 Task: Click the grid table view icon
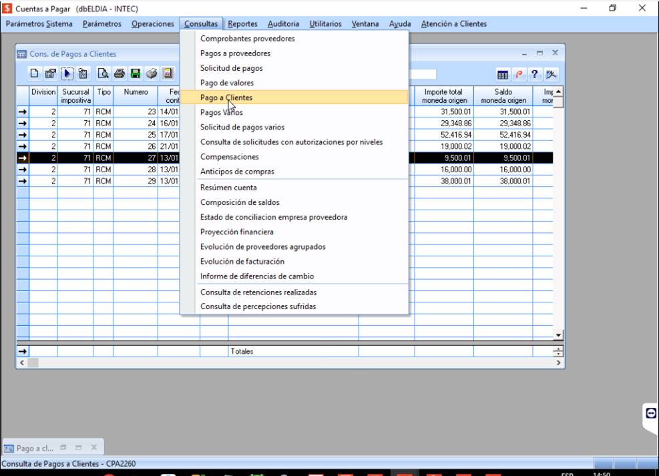tap(503, 74)
